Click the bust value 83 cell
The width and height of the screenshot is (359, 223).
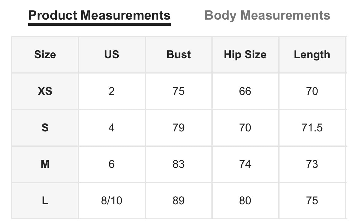click(x=179, y=164)
